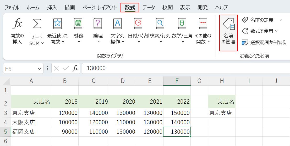Open the Name Box dropdown arrow
This screenshot has width=290, height=146.
(40, 69)
